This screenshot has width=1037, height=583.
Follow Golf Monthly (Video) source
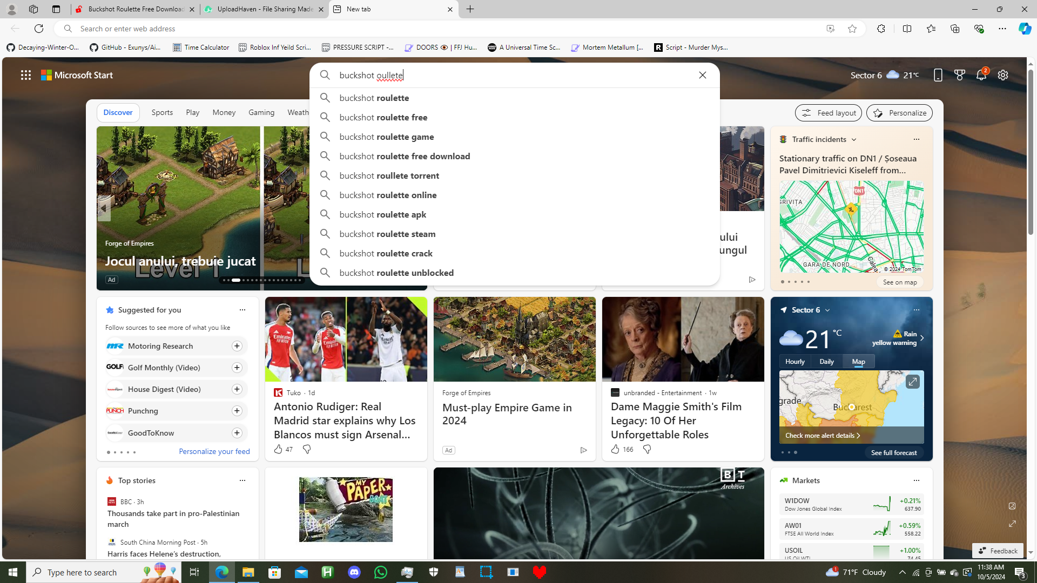[x=237, y=368]
